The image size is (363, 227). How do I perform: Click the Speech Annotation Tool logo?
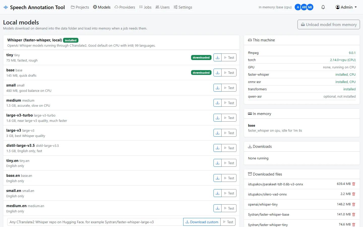click(x=34, y=7)
